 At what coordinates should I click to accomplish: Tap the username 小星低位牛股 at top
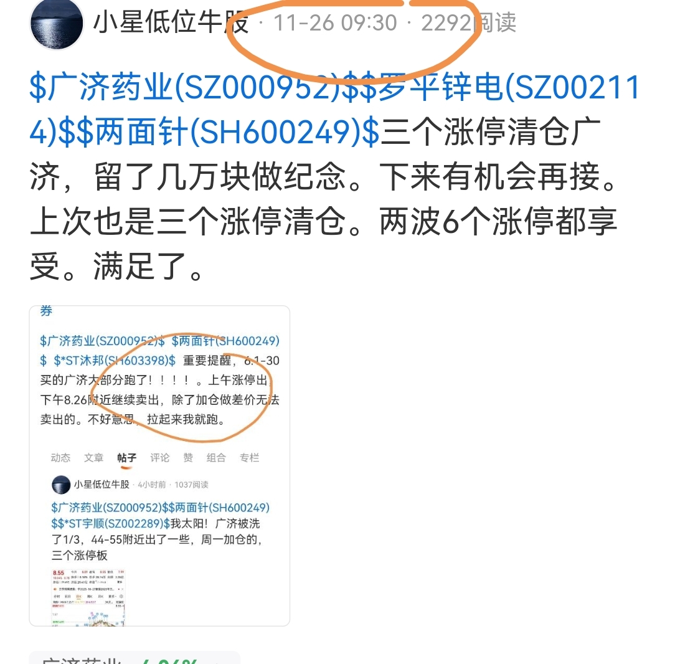point(171,22)
